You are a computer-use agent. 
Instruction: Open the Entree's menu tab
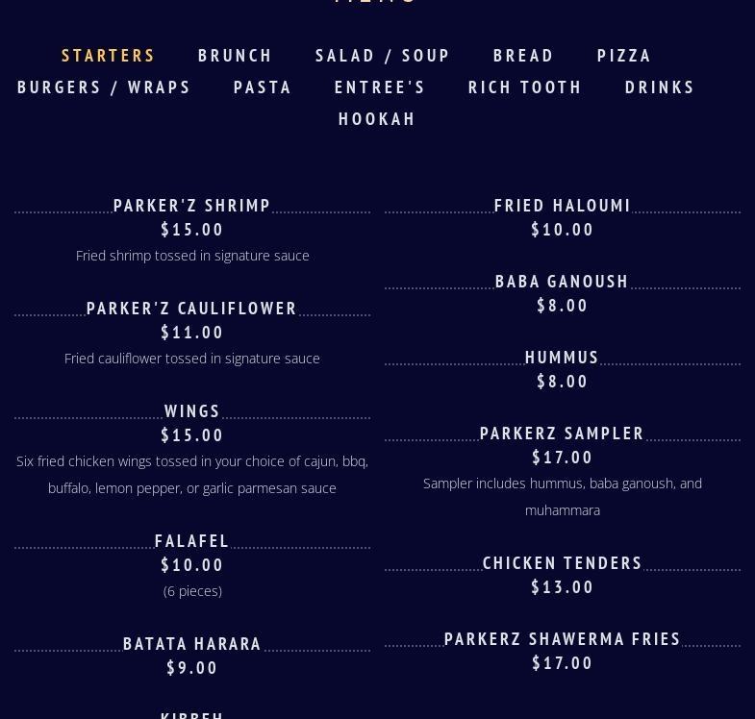coord(380,87)
